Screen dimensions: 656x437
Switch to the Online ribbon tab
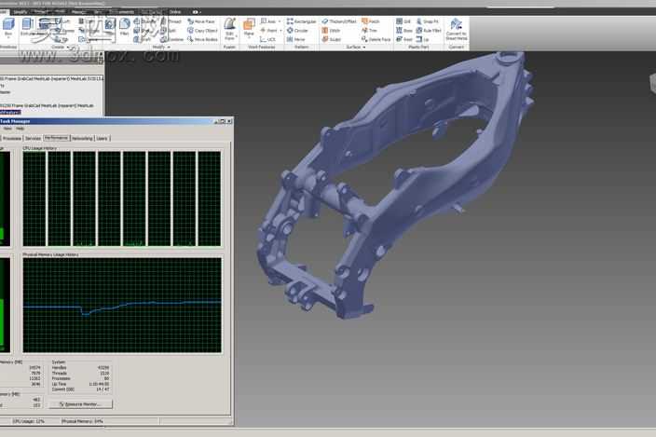coord(175,12)
